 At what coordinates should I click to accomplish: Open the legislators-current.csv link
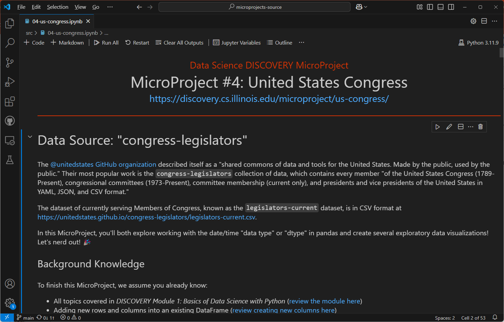coord(146,217)
